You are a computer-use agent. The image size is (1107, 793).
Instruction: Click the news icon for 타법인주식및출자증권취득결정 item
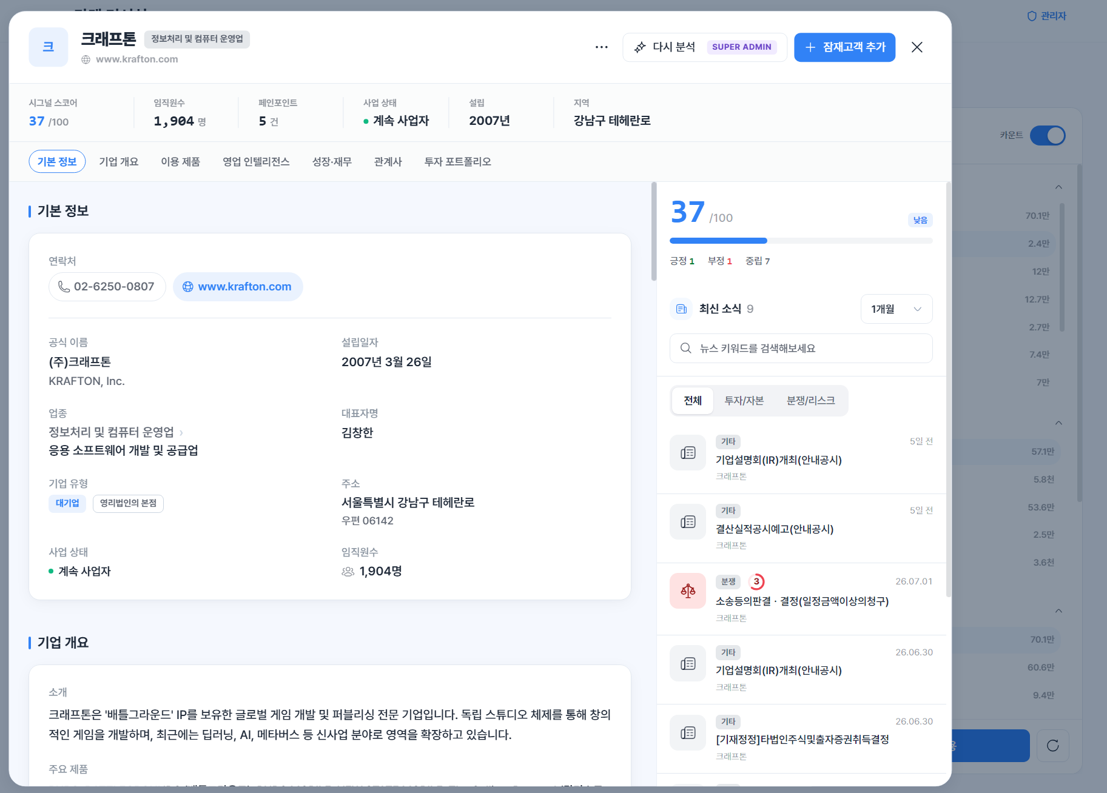click(688, 732)
